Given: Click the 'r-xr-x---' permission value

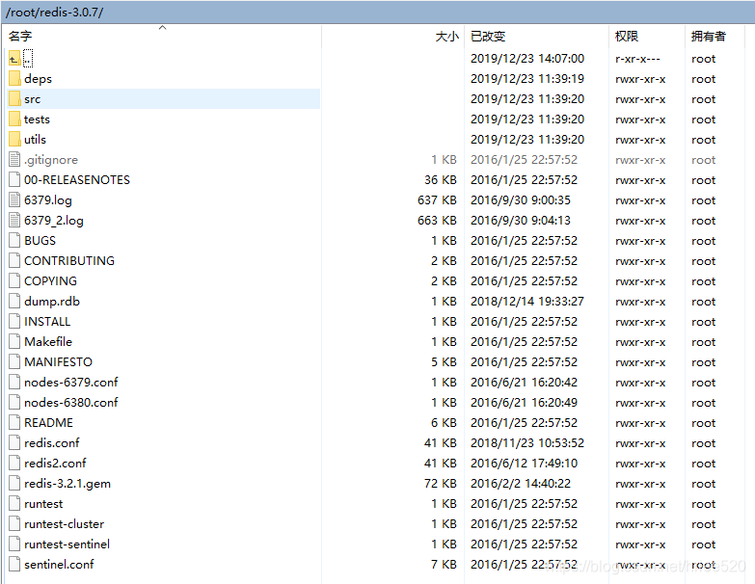Looking at the screenshot, I should tap(637, 59).
